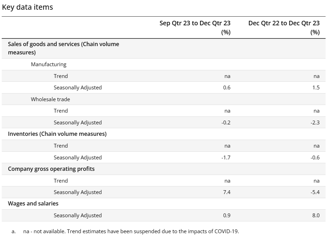The height and width of the screenshot is (237, 328).
Task: Select the "Dec Qtr 22 to Dec Qtr 23" column header
Action: pyautogui.click(x=284, y=24)
